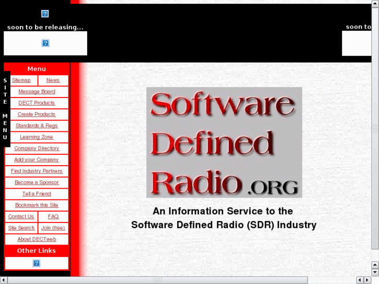Go to the Message Board
The width and height of the screenshot is (379, 284).
coord(36,92)
